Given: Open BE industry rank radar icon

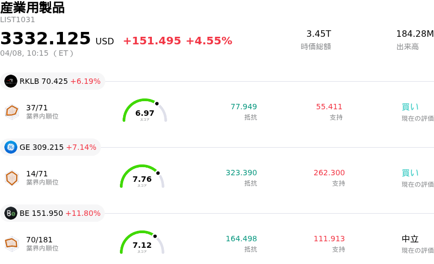Looking at the screenshot, I should (x=12, y=243).
